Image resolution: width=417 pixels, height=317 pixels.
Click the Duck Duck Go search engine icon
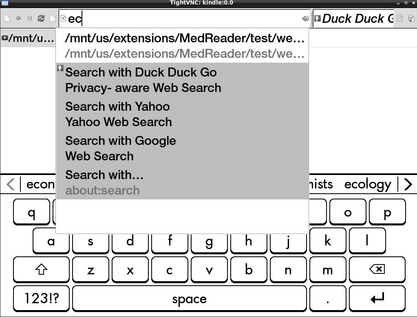(317, 18)
